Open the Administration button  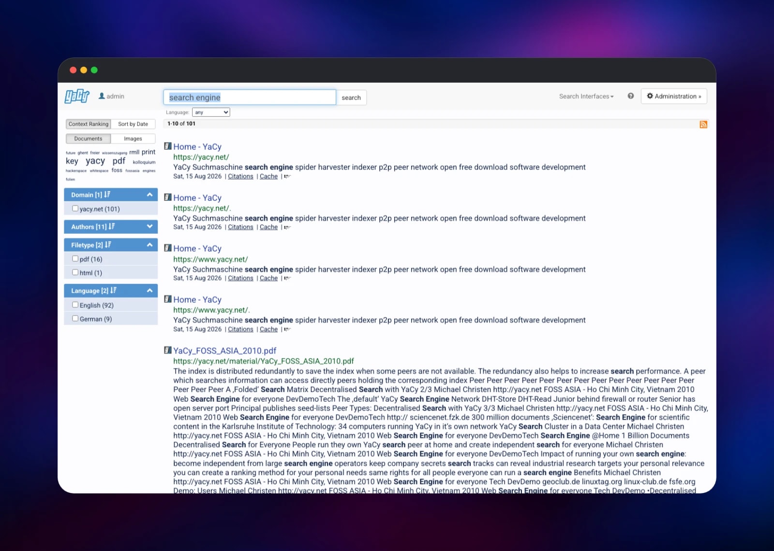click(x=674, y=96)
